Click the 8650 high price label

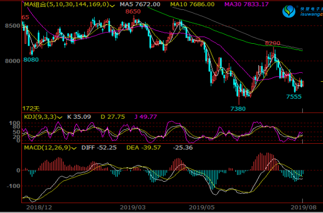click(133, 11)
